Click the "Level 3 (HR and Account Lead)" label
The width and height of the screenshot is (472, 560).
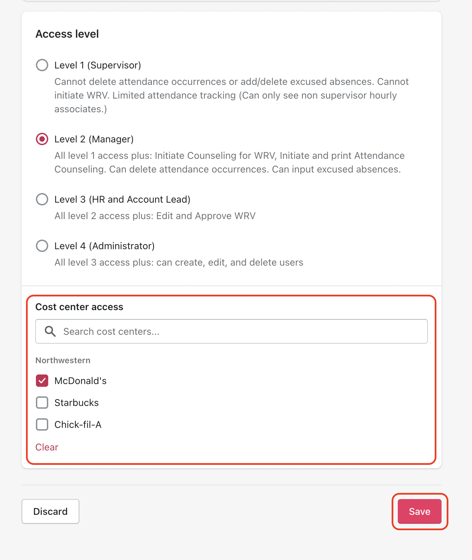click(122, 199)
